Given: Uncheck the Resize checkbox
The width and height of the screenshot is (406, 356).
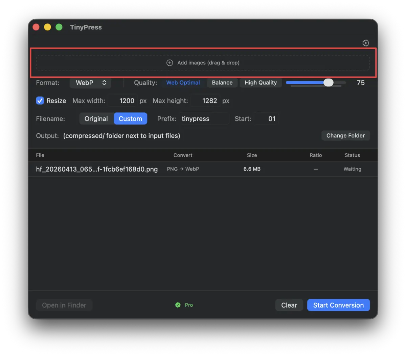Looking at the screenshot, I should (x=40, y=101).
